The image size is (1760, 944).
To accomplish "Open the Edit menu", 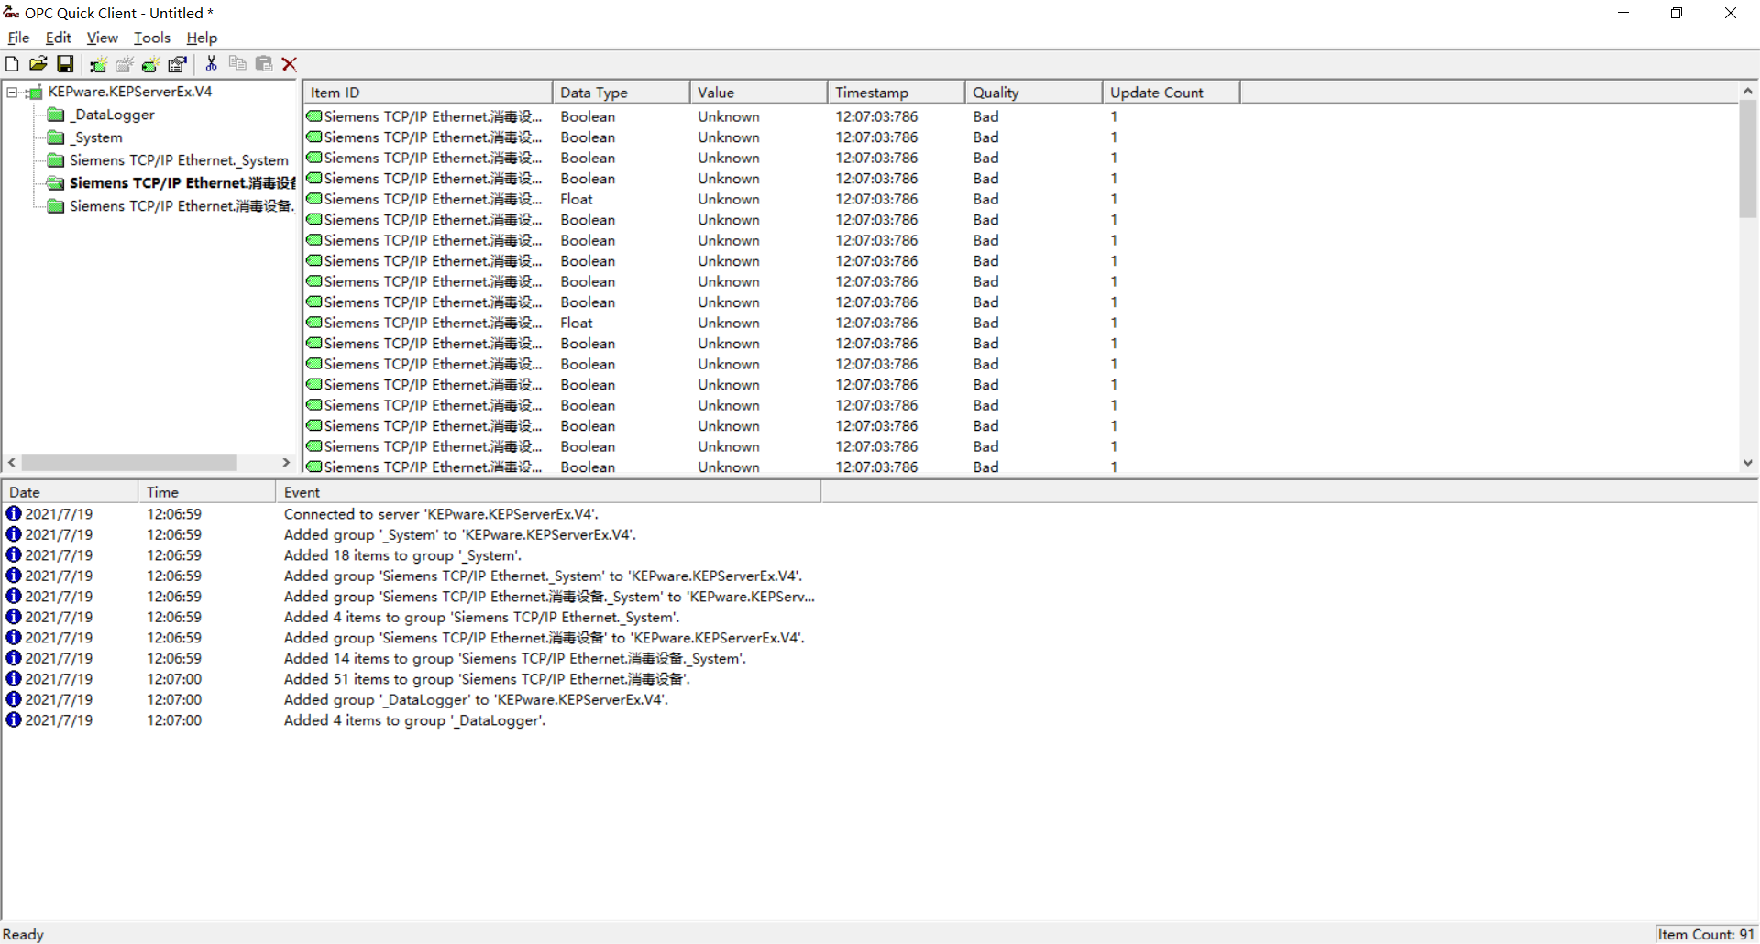I will pos(58,38).
